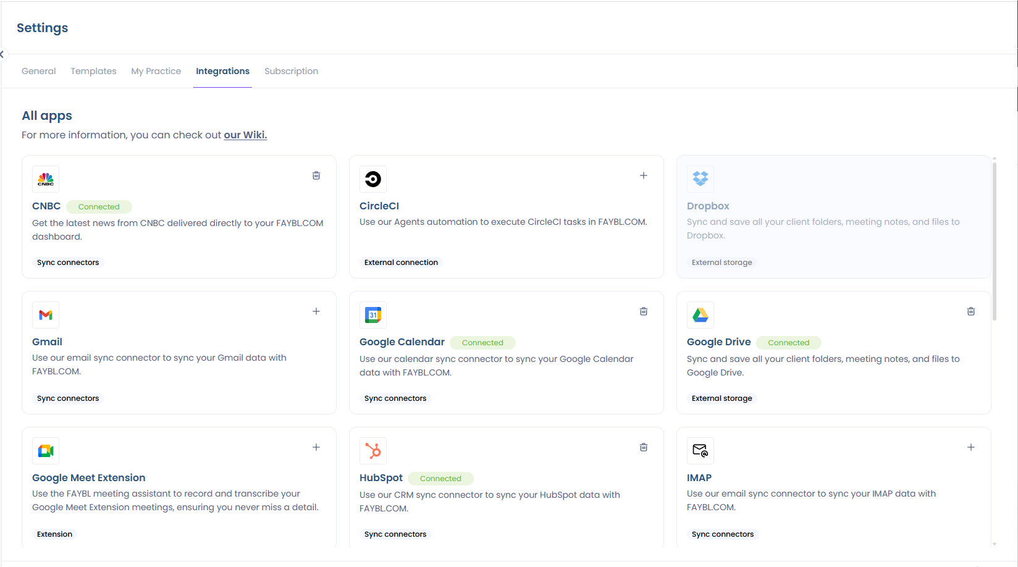Viewport: 1018px width, 567px height.
Task: Click the Sync connectors tag on Gmail
Action: [x=68, y=398]
